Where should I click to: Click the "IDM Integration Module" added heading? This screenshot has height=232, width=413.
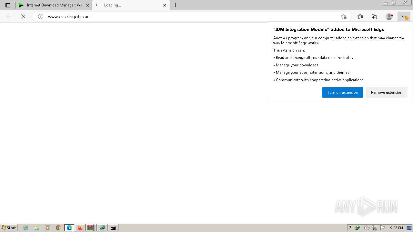(x=329, y=29)
